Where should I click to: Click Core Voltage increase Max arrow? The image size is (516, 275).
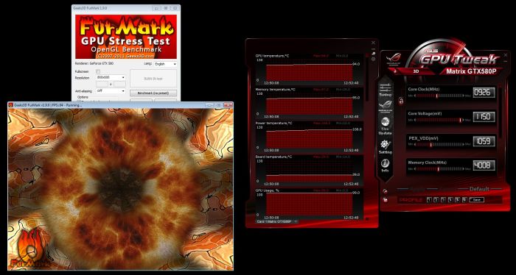pos(464,120)
